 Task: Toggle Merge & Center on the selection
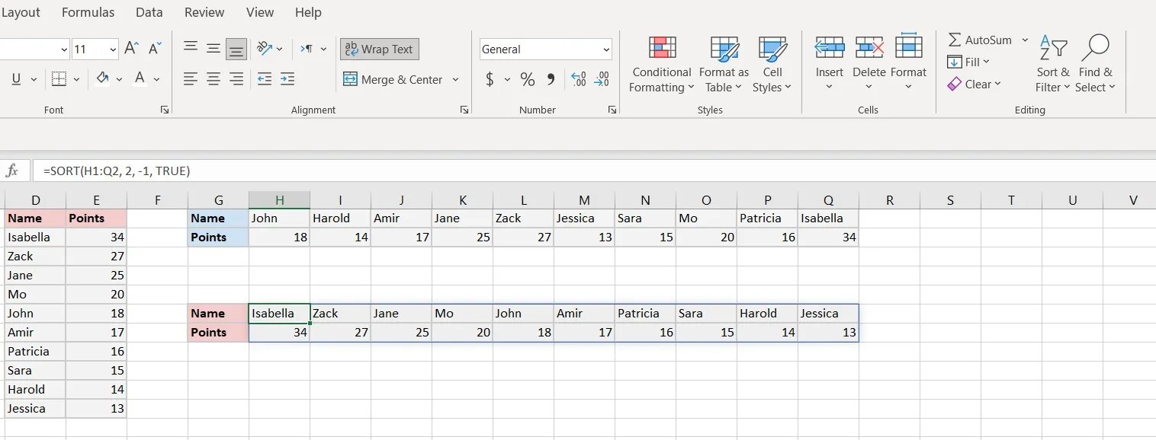(393, 79)
